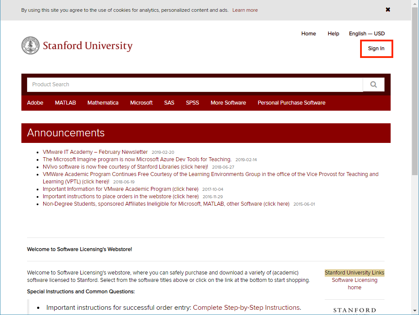Open the More Software section
Viewport: 419px width, 315px height.
coord(228,102)
